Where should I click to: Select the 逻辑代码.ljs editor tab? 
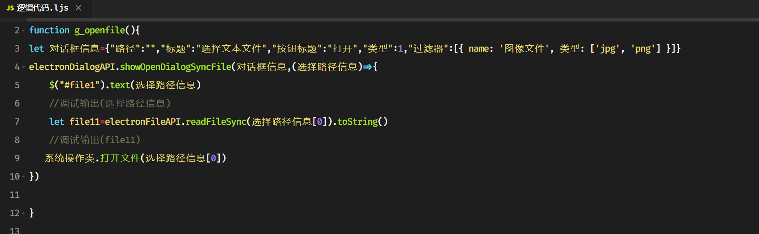pyautogui.click(x=46, y=8)
